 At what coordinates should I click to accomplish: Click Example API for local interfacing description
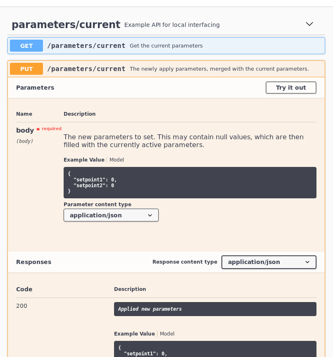172,25
